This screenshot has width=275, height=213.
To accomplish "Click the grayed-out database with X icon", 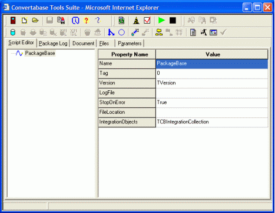I will point(53,32).
